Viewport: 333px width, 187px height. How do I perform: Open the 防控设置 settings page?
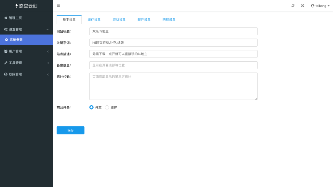(x=168, y=19)
